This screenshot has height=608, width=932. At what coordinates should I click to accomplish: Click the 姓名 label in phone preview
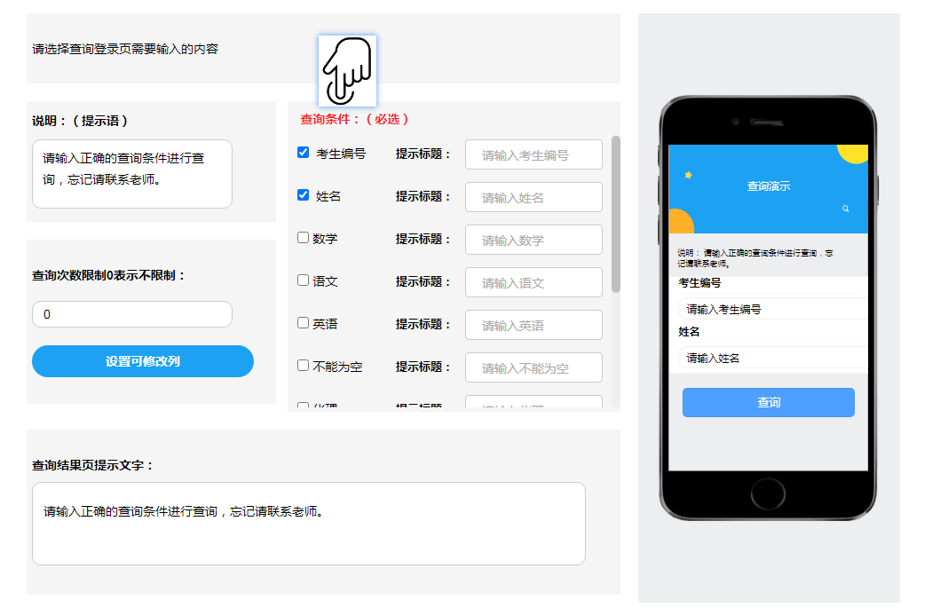689,332
